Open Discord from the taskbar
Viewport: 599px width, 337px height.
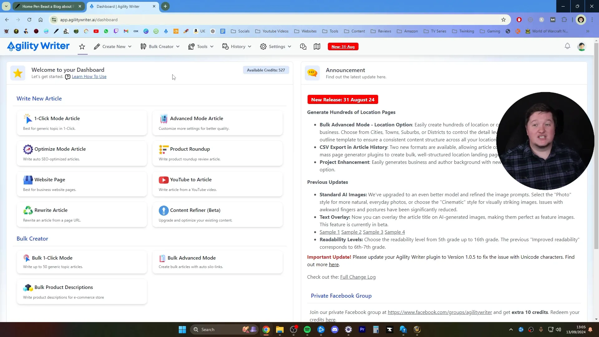pos(335,330)
